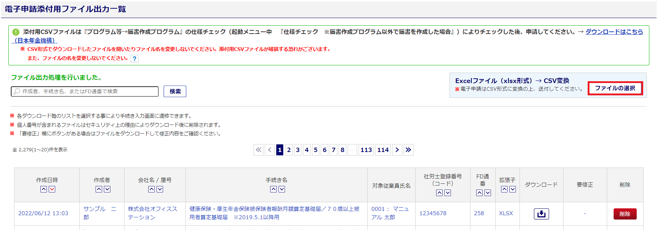Sort 手続き名 column ascending
Viewport: 658px width, 230px height.
point(273,189)
